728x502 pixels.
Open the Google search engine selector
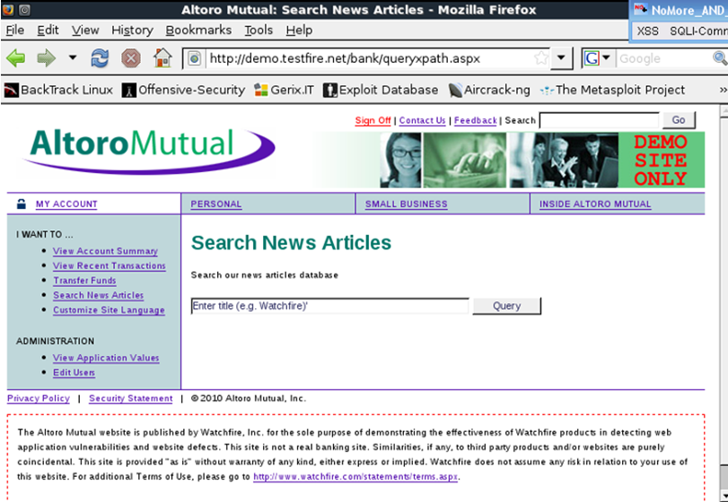click(597, 58)
